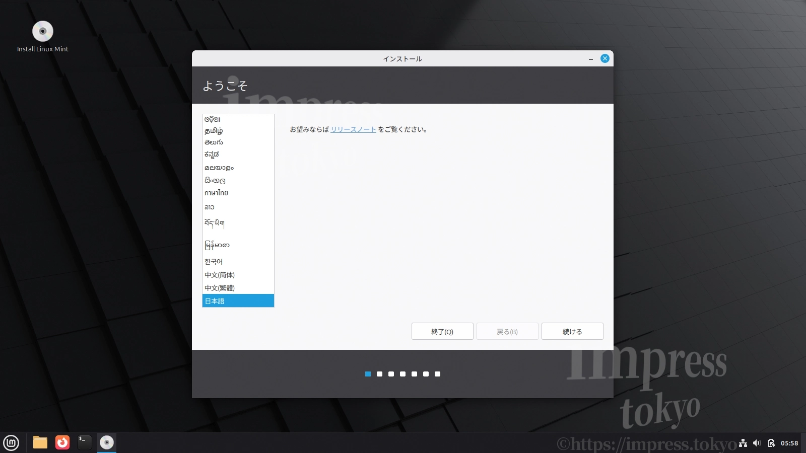Select Burmese မြန်မာစာ in the language list
This screenshot has width=806, height=453.
click(x=238, y=245)
